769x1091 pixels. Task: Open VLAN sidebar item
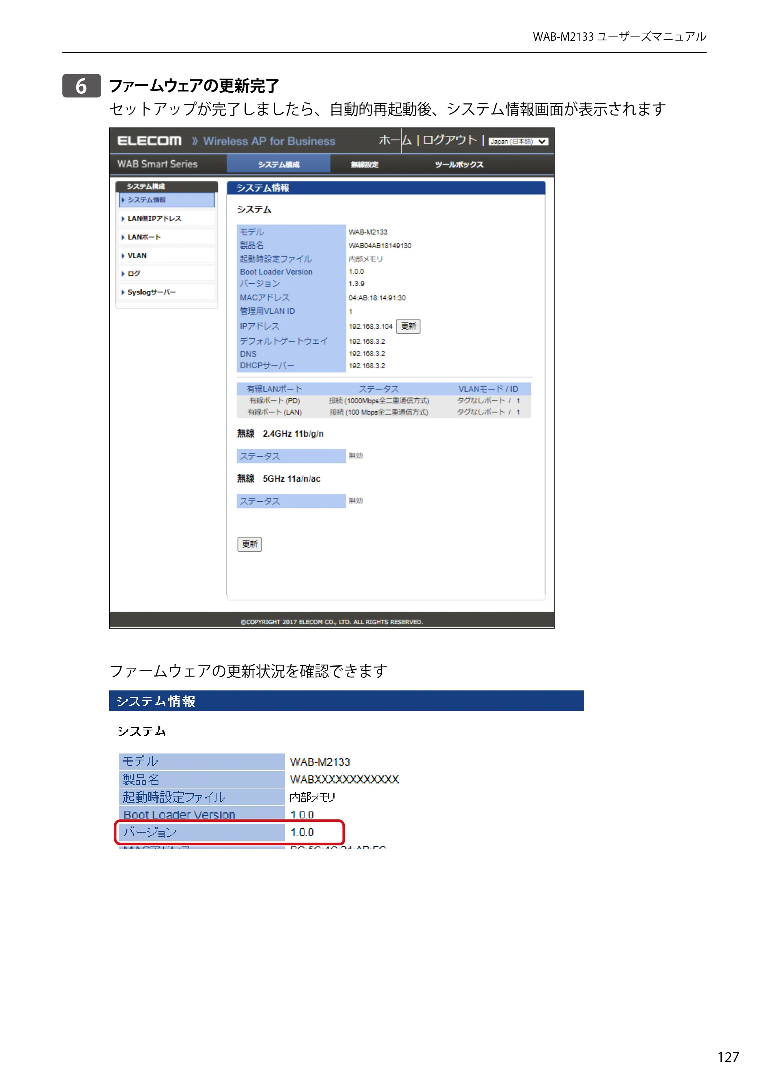(x=166, y=256)
